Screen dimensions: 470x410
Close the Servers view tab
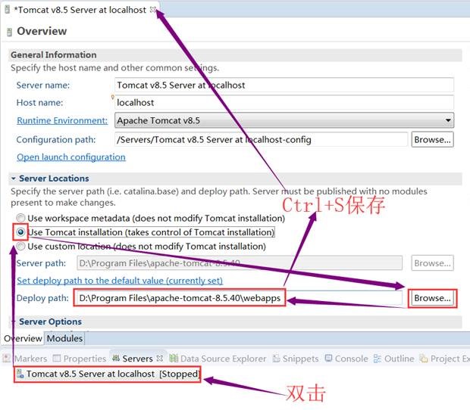pos(160,358)
